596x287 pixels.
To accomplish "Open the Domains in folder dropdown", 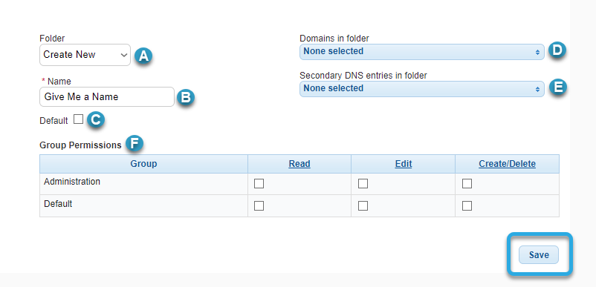I will click(x=422, y=52).
